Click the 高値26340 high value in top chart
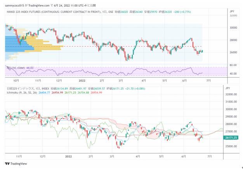The width and height of the screenshot is (243, 169). pyautogui.click(x=136, y=12)
